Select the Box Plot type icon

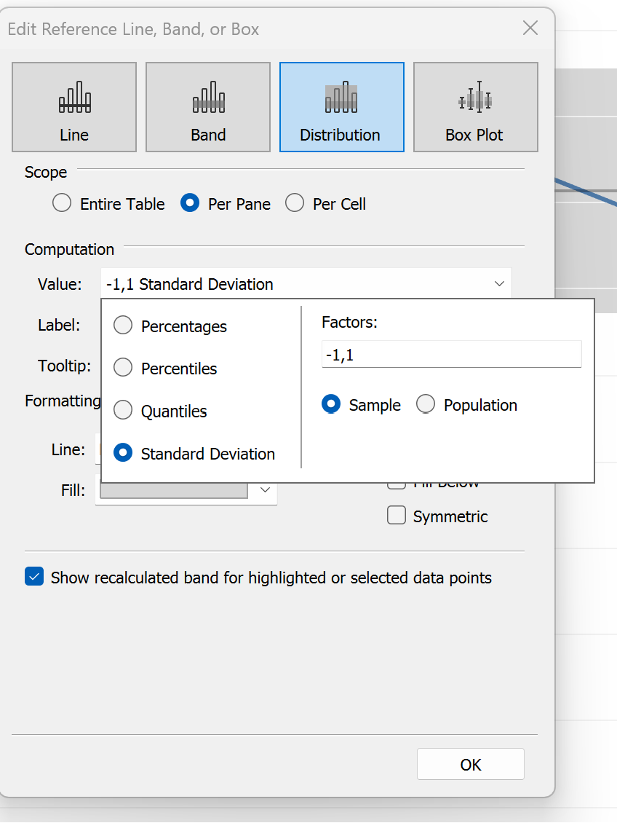pos(475,106)
